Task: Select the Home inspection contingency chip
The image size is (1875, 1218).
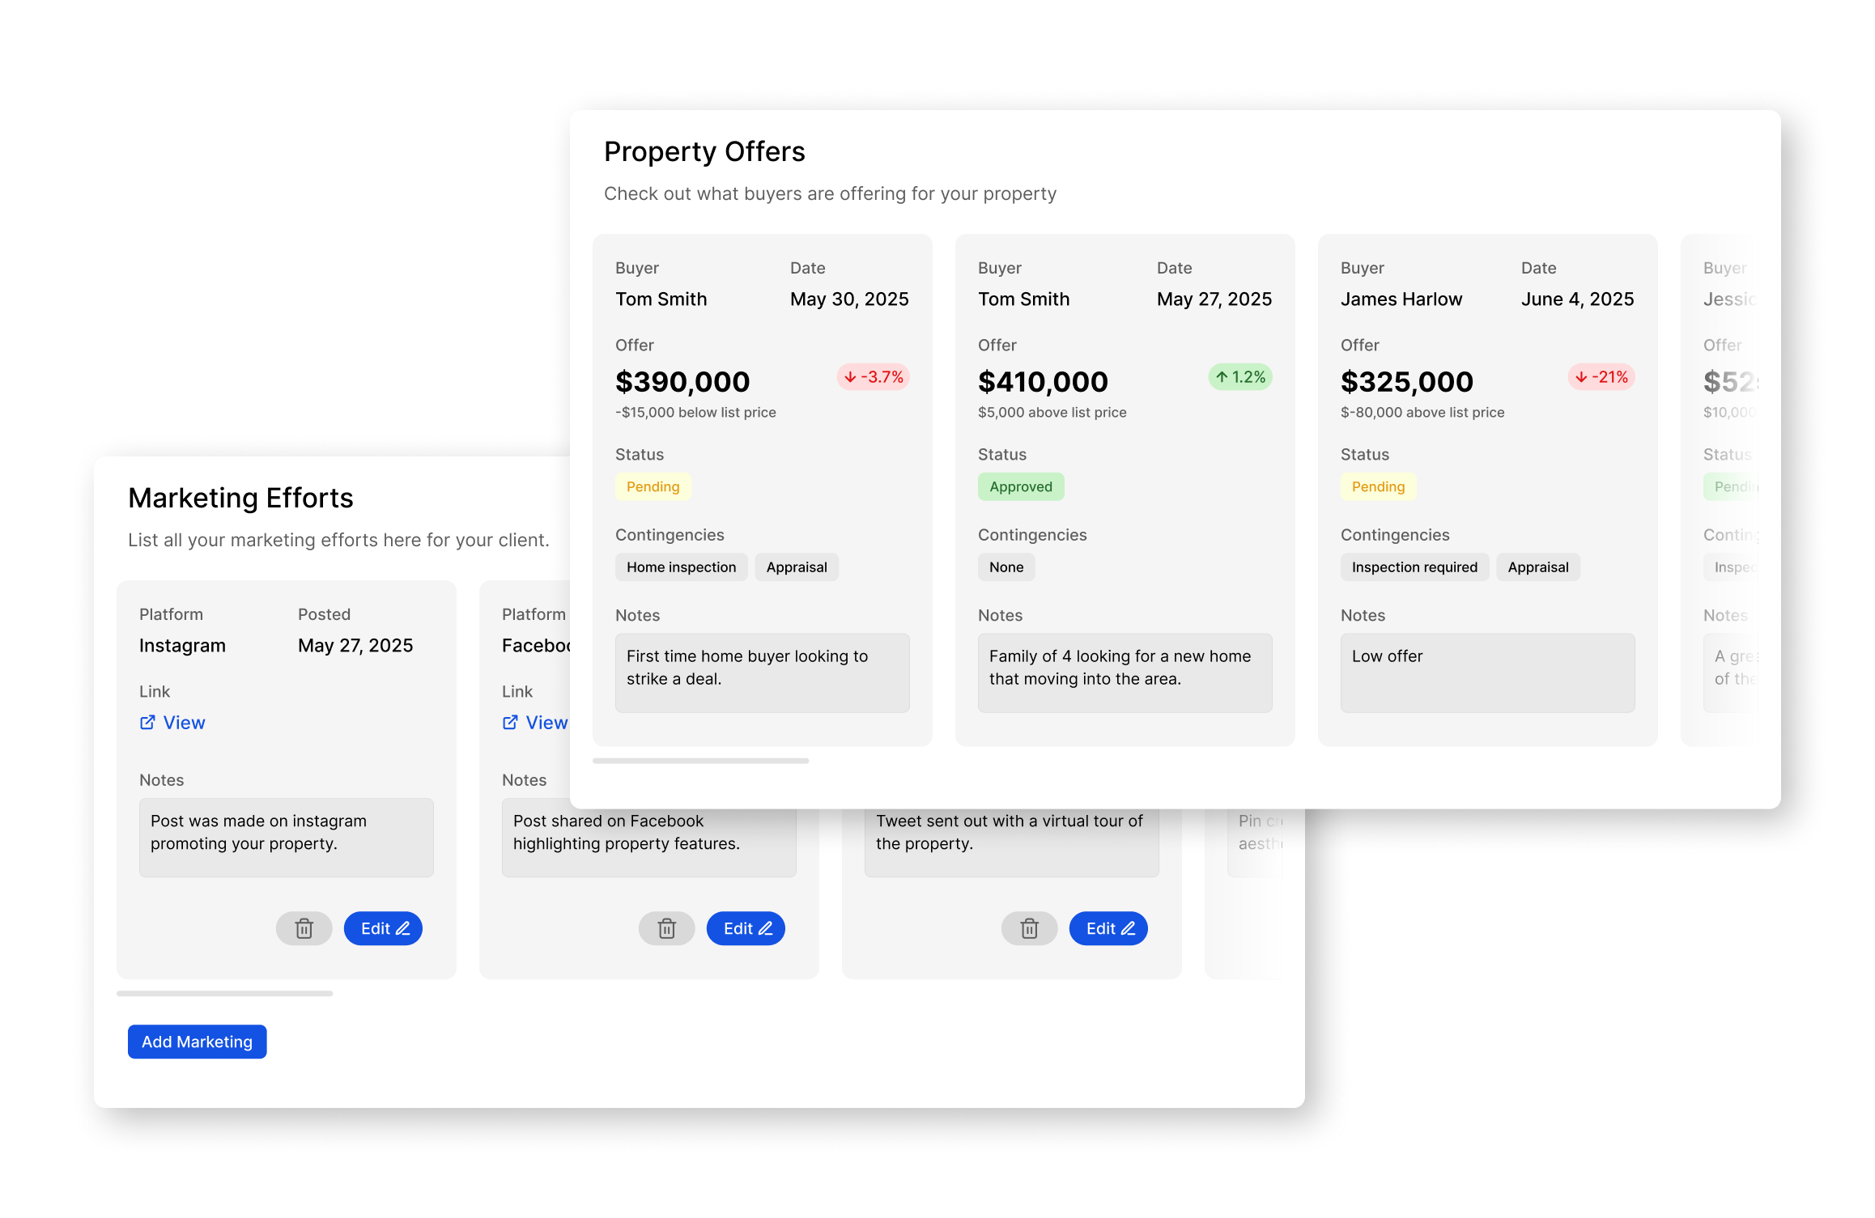Action: pos(681,567)
